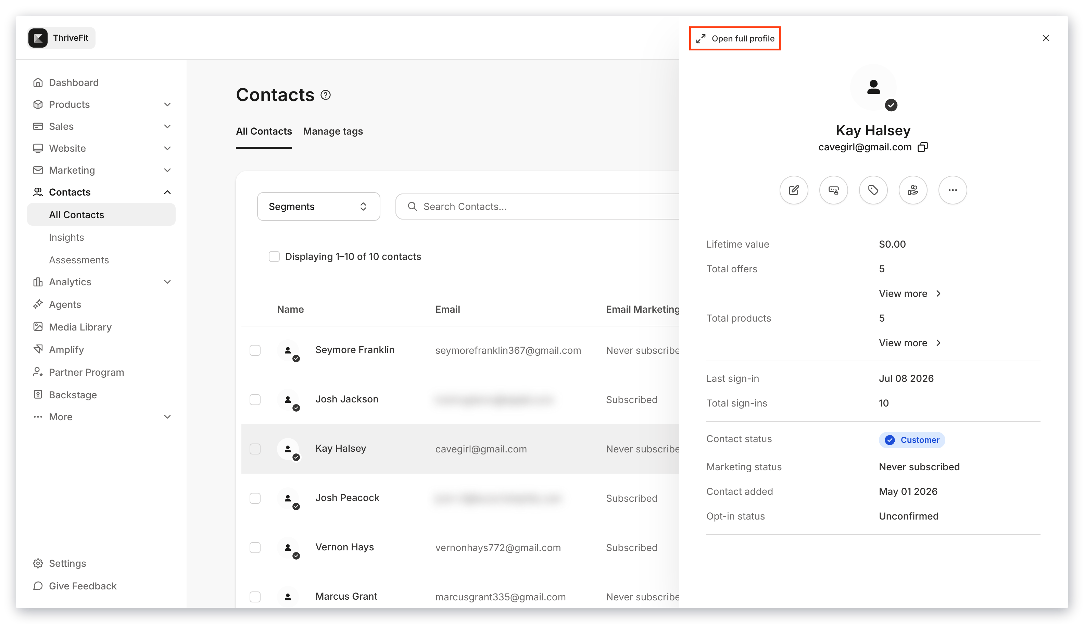Click the Name column header
Viewport: 1084px width, 624px height.
290,309
